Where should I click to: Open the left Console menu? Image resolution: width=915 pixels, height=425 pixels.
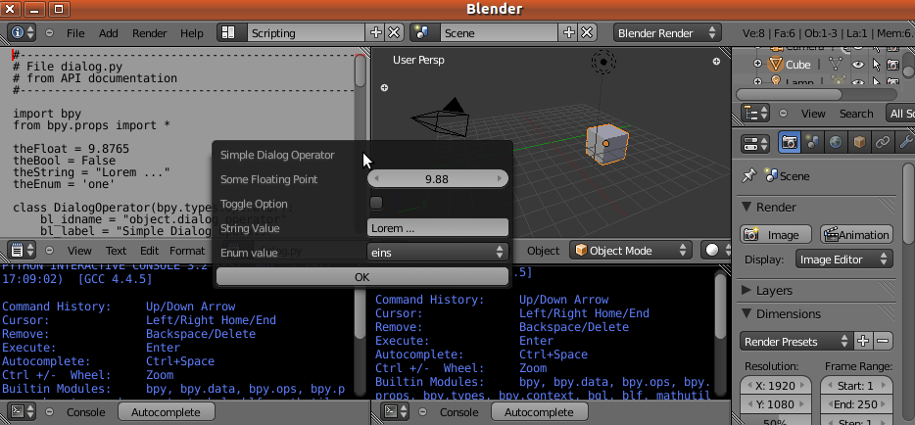(x=86, y=412)
